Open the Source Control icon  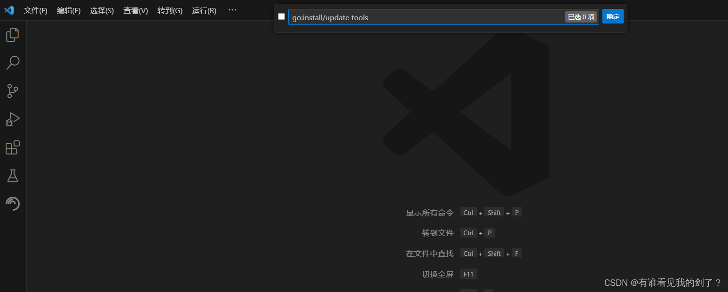click(x=13, y=91)
